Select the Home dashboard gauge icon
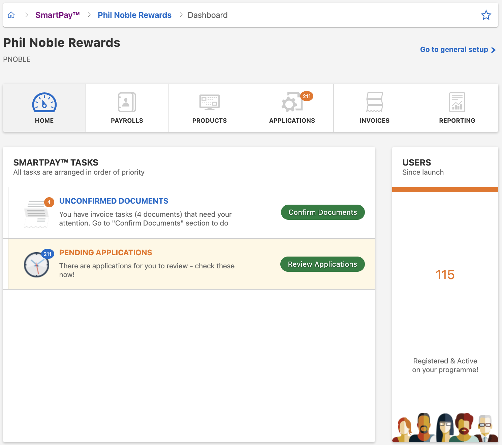The image size is (502, 445). coord(44,102)
